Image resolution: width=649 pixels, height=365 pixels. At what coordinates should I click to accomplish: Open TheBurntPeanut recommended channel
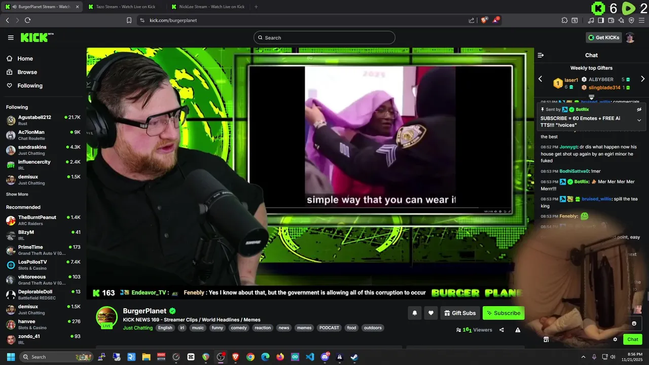point(43,220)
